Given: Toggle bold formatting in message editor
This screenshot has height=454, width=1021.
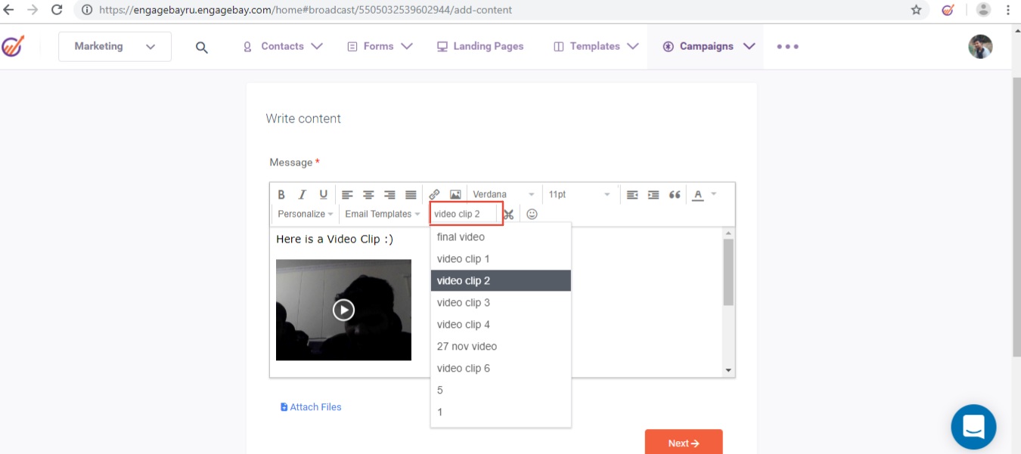Looking at the screenshot, I should pos(281,195).
